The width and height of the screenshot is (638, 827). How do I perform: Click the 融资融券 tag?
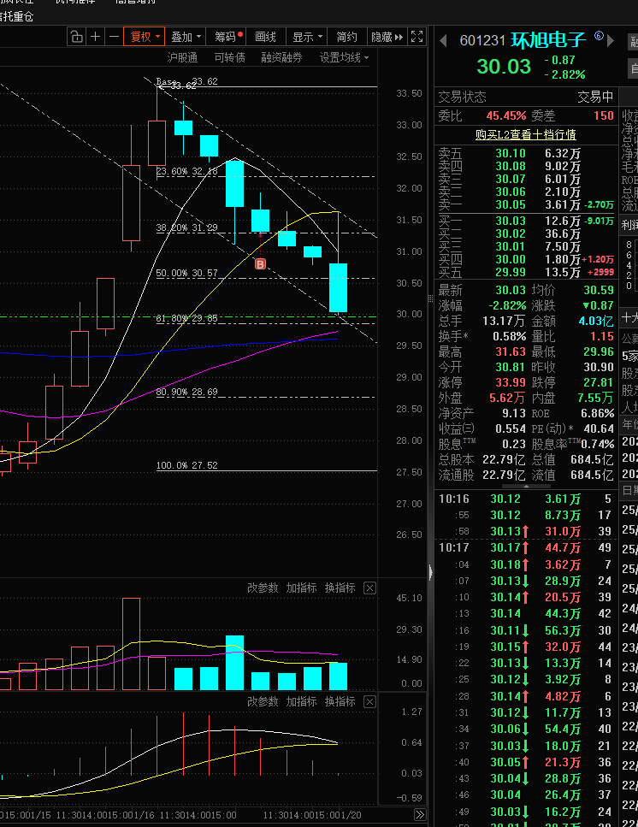coord(281,57)
